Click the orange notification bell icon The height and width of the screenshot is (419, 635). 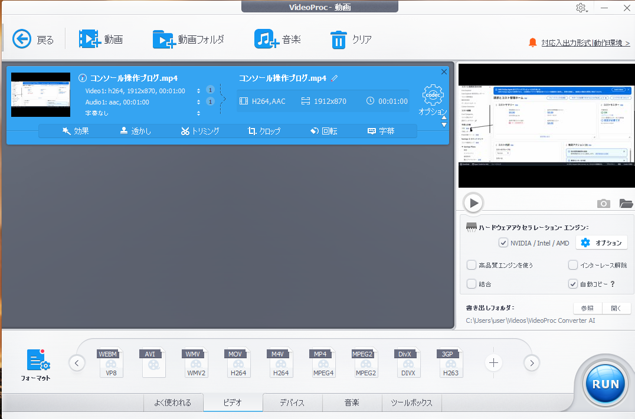532,42
